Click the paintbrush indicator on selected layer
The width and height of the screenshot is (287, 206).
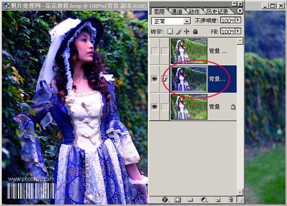pyautogui.click(x=165, y=79)
